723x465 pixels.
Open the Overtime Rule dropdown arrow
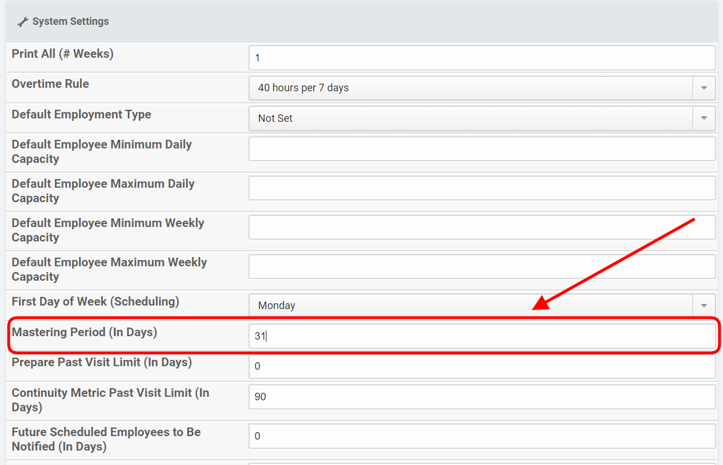click(x=704, y=88)
